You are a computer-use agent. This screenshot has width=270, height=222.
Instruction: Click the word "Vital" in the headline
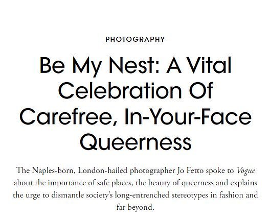tap(208, 65)
